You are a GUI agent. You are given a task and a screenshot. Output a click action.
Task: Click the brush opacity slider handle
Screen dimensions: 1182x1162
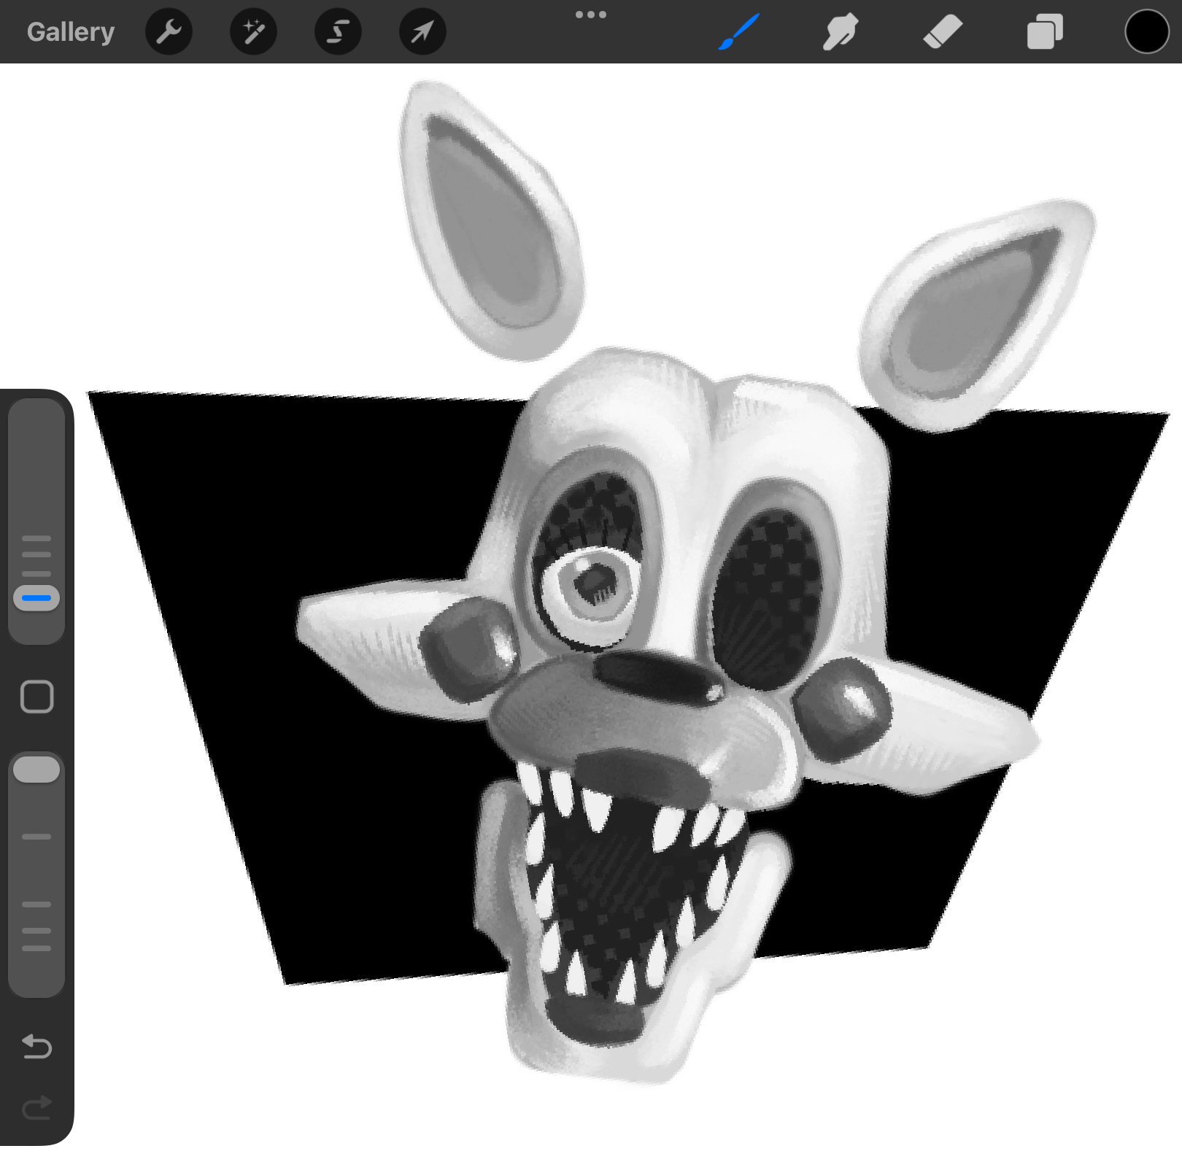[36, 770]
